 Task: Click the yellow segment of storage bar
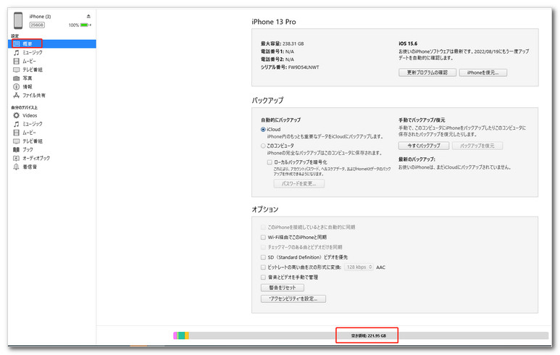coord(187,335)
